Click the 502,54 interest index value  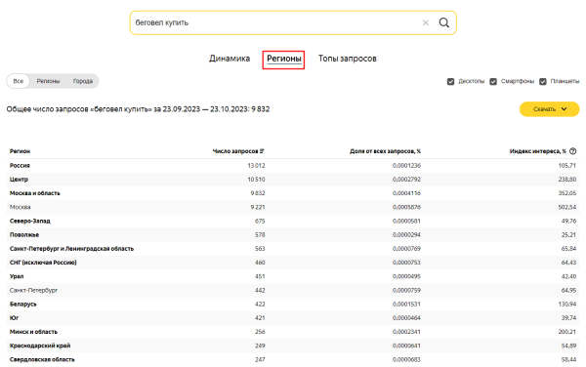pyautogui.click(x=566, y=207)
